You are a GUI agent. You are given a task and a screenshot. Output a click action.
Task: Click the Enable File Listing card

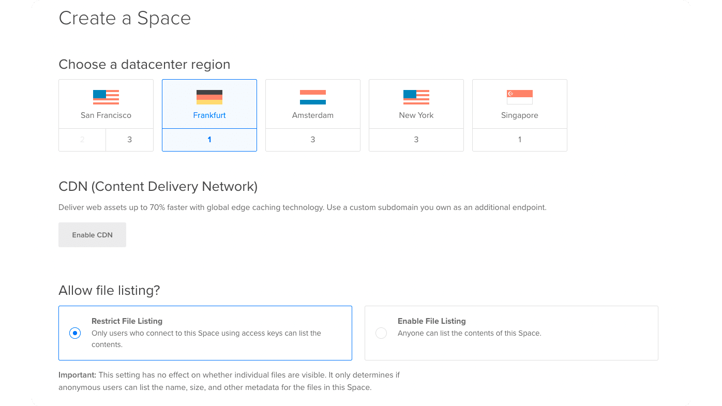click(x=512, y=333)
